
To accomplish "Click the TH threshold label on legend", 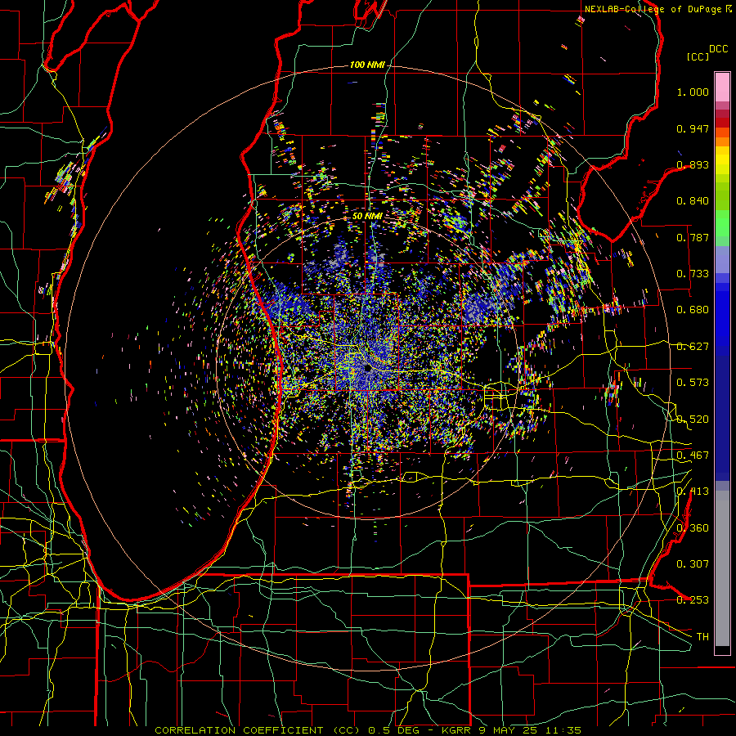I will tap(702, 637).
